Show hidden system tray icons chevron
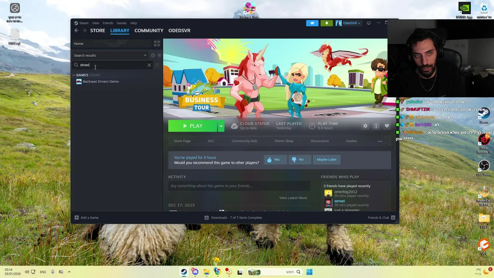 tap(69, 272)
